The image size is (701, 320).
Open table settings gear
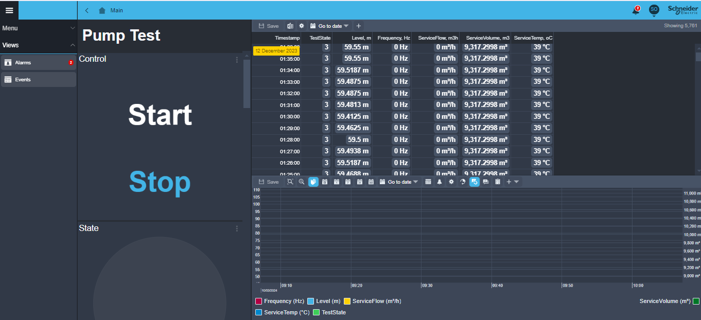click(x=302, y=26)
